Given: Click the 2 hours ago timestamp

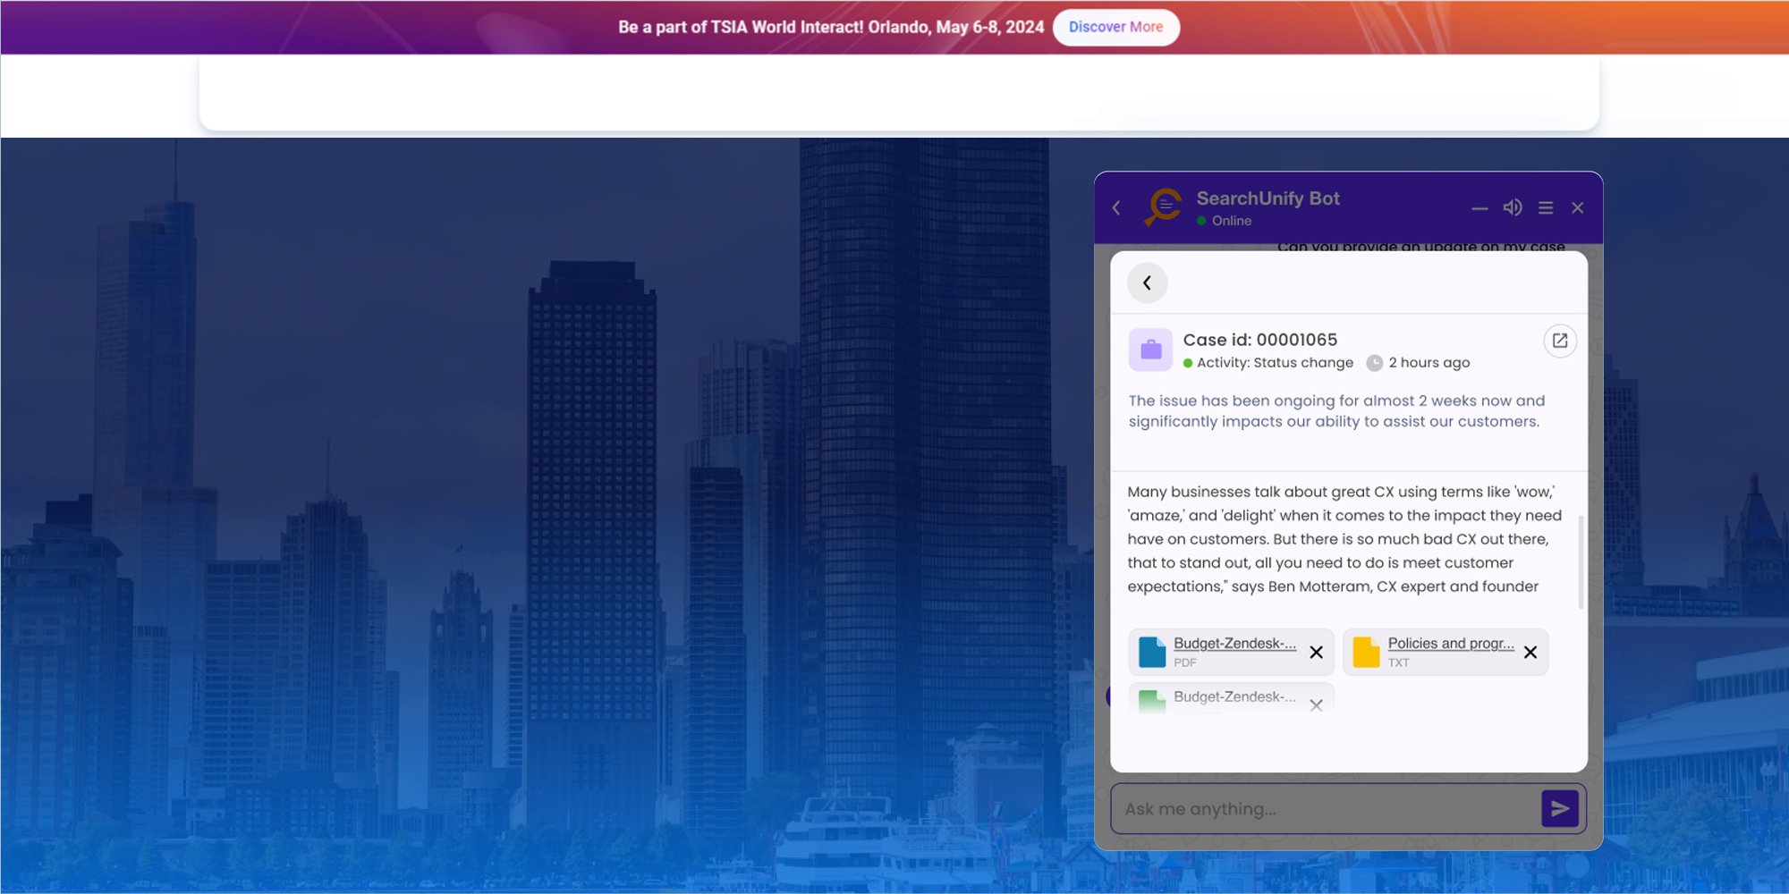Looking at the screenshot, I should (1429, 363).
